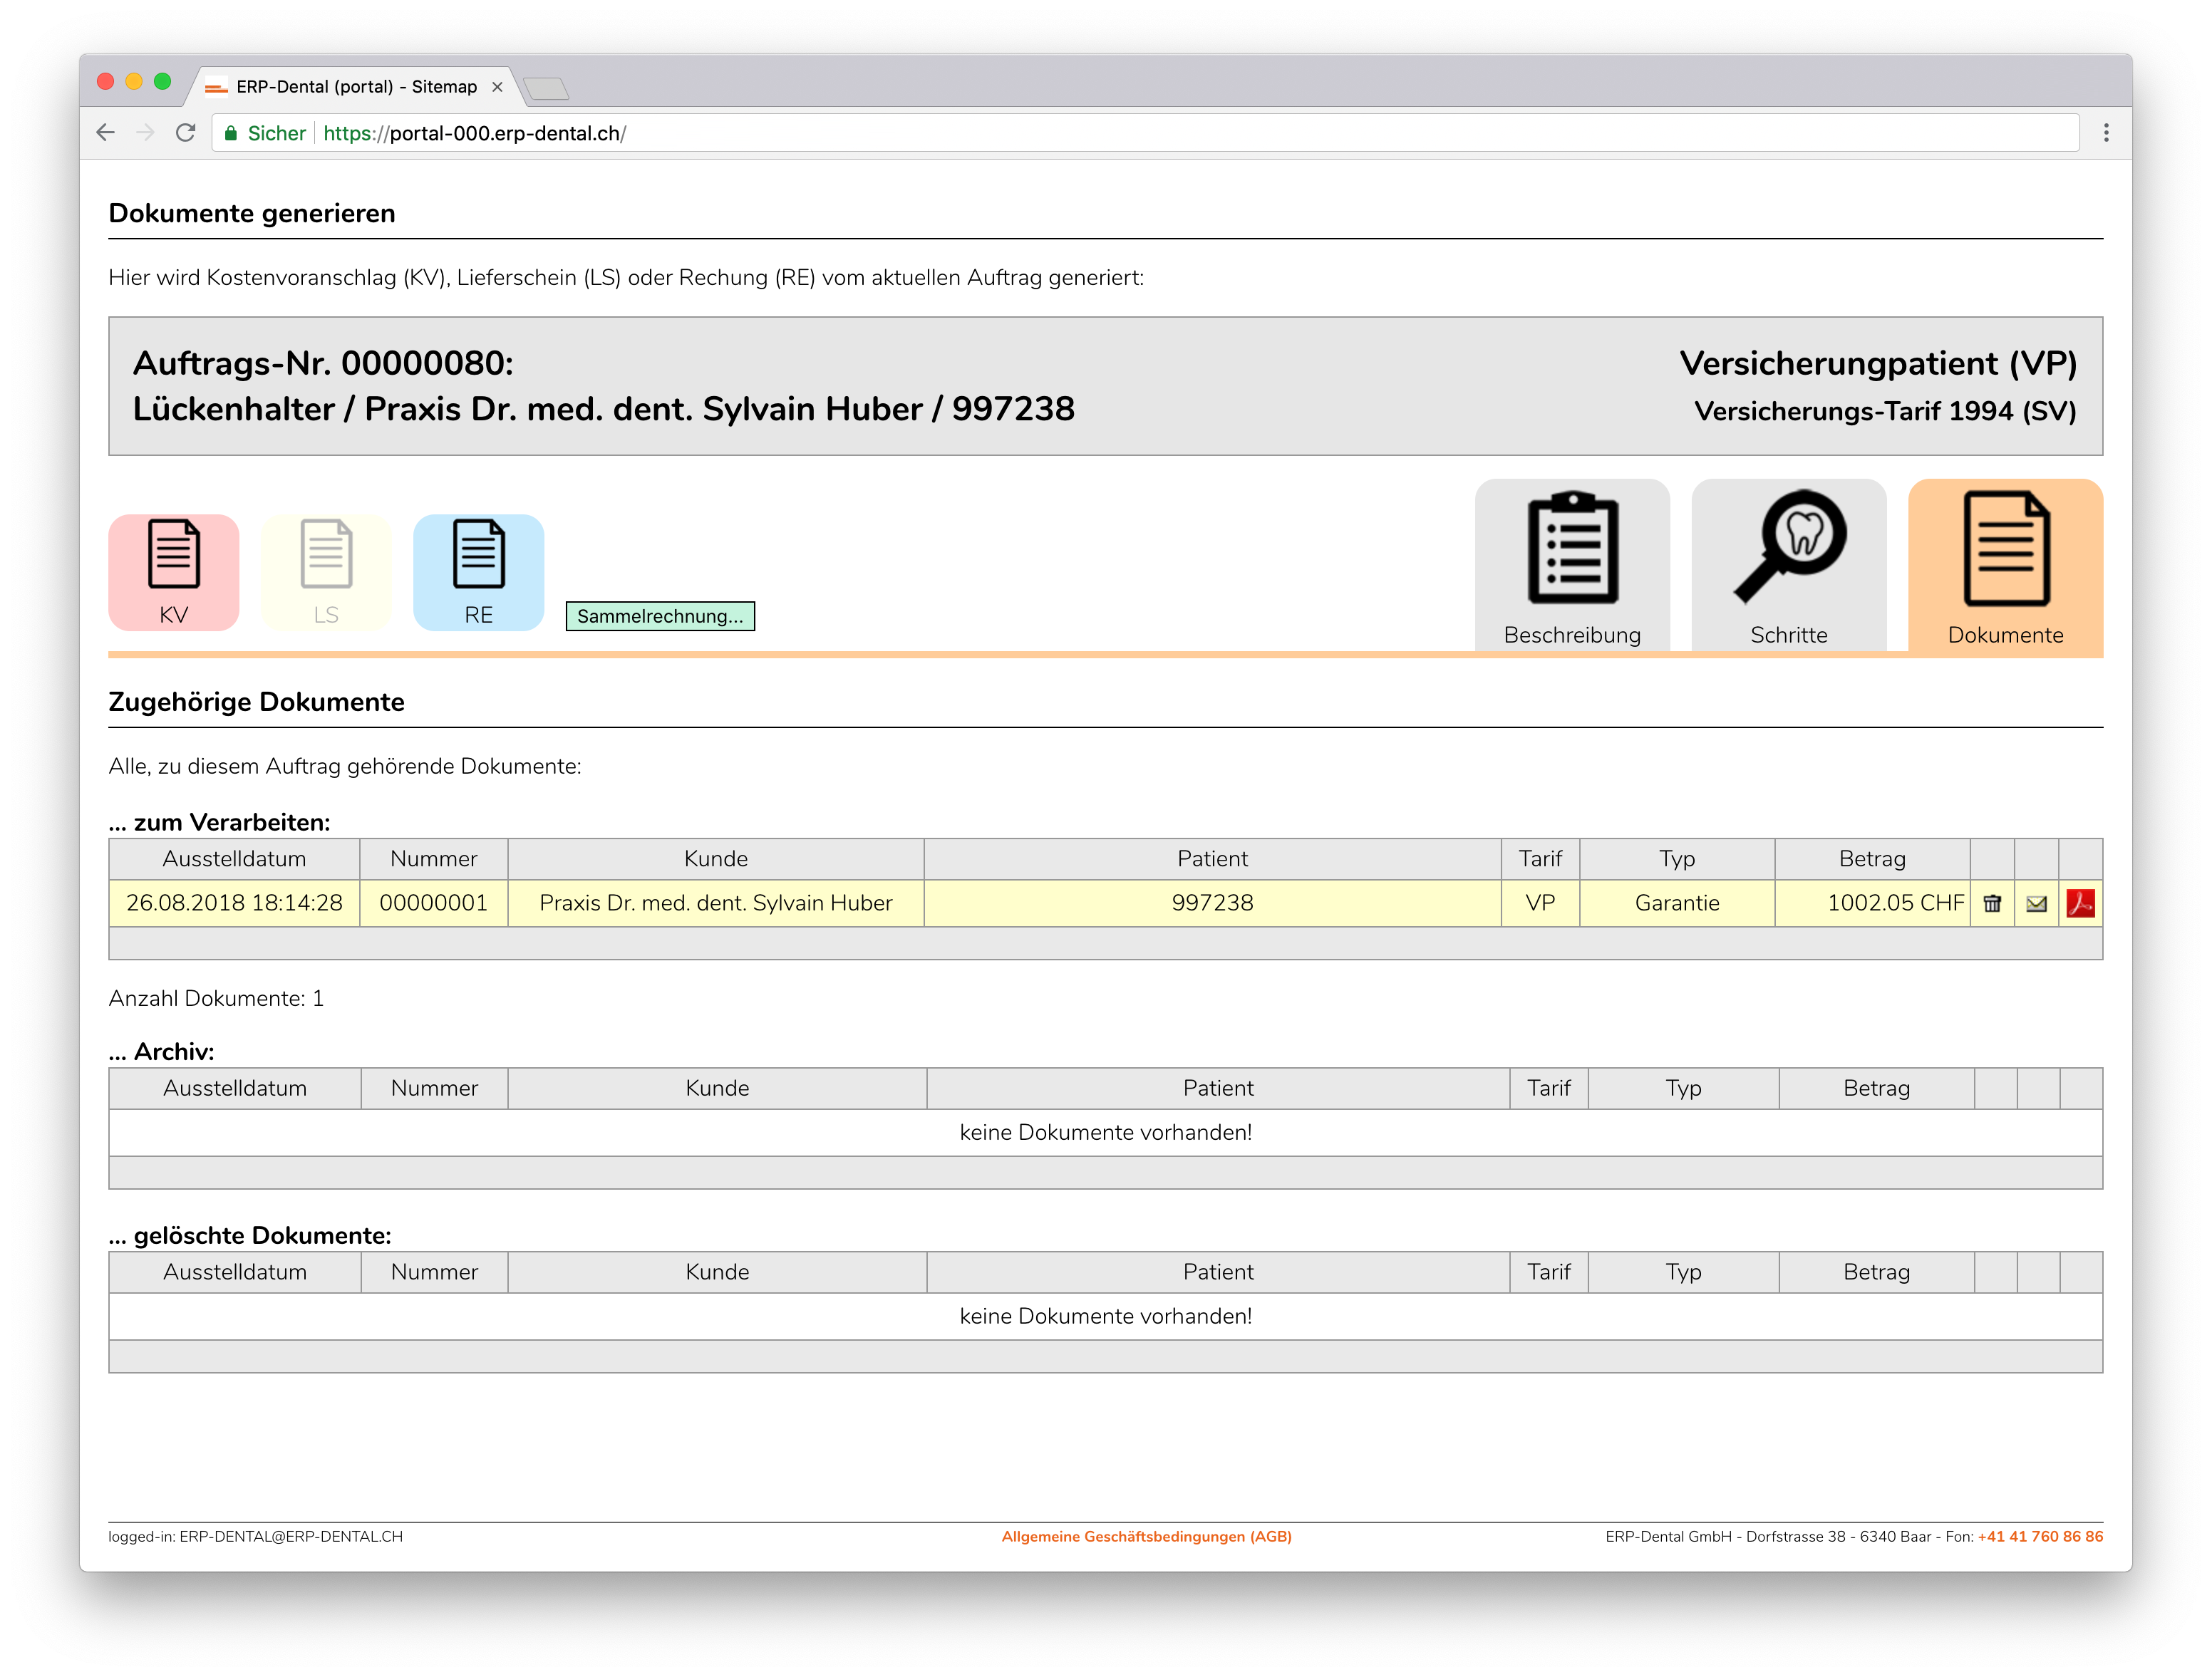Viewport: 2212px width, 1677px height.
Task: Click logged-in ERP-DENTAL@ERP-DENTAL.CH text
Action: click(x=256, y=1536)
